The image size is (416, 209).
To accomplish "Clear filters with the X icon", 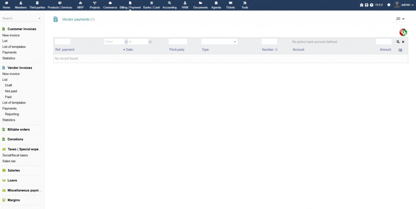I will tap(403, 42).
